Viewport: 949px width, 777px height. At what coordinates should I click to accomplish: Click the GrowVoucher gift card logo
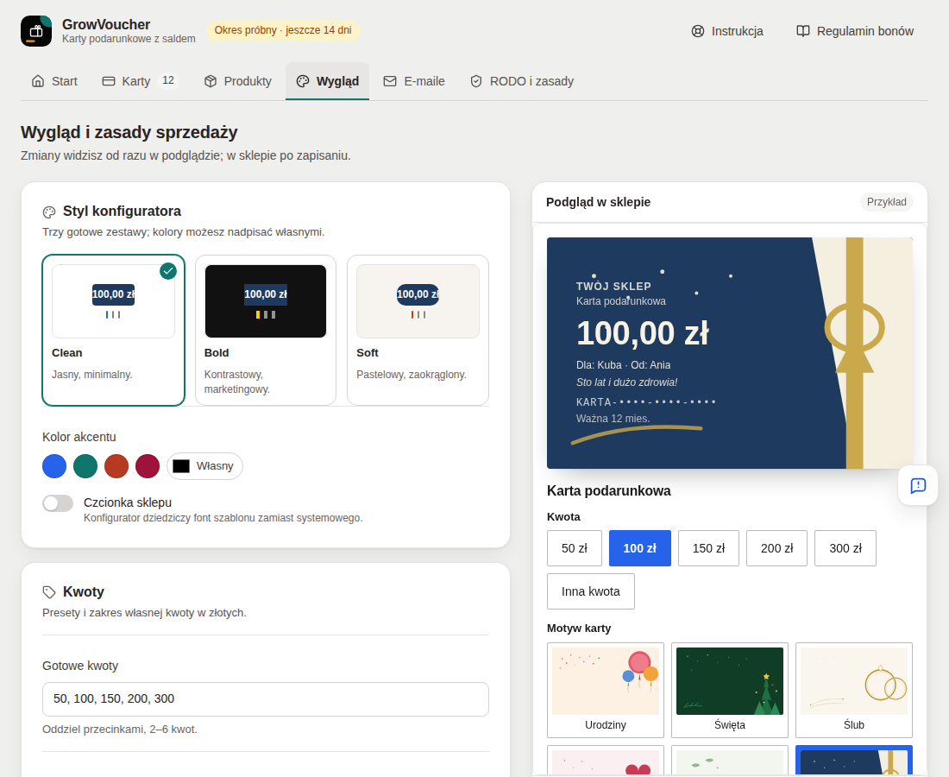[x=36, y=31]
